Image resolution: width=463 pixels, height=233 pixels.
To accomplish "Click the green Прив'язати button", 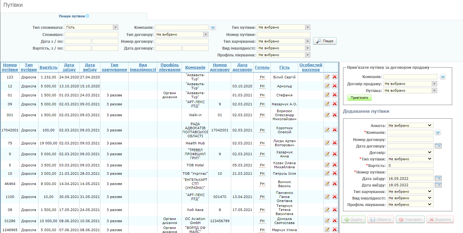I will (x=359, y=98).
